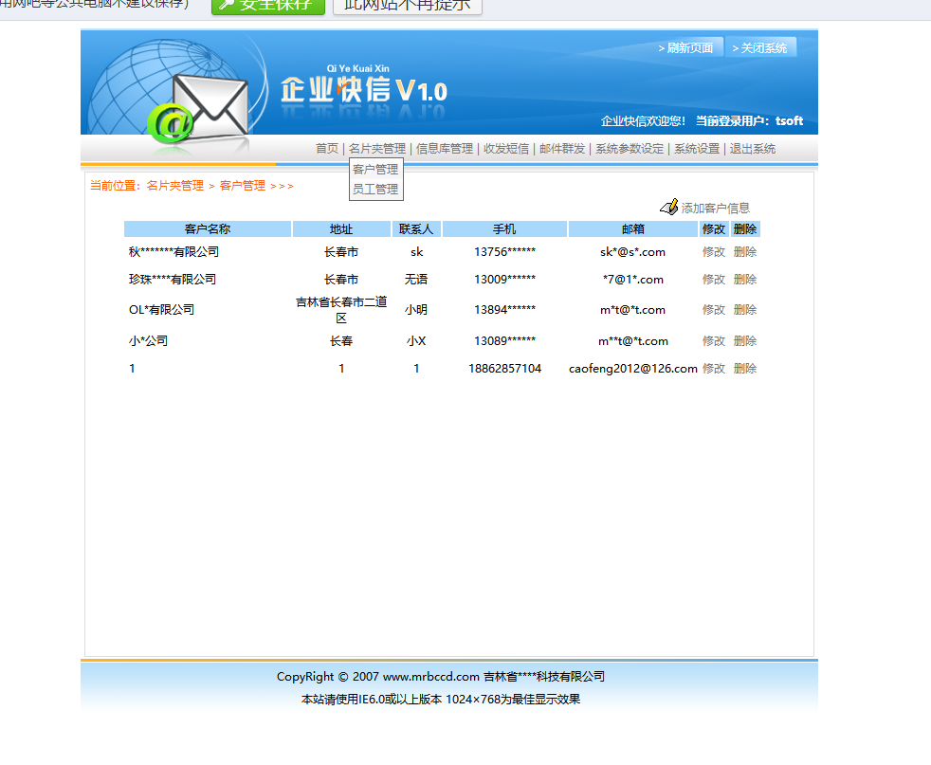Viewport: 931px width, 765px height.
Task: Open the 名片夹管理 navigation menu
Action: point(377,149)
